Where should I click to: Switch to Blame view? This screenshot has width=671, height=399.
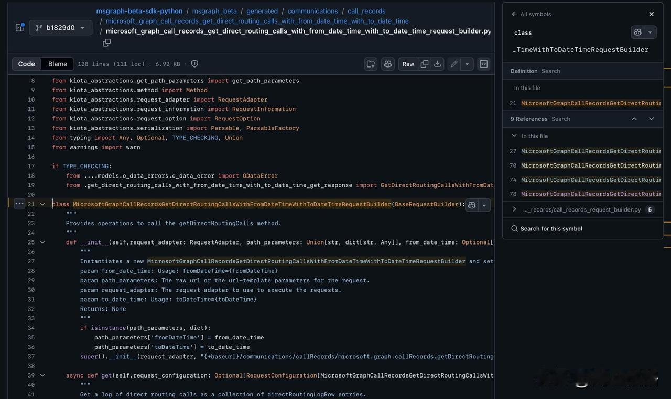[58, 64]
